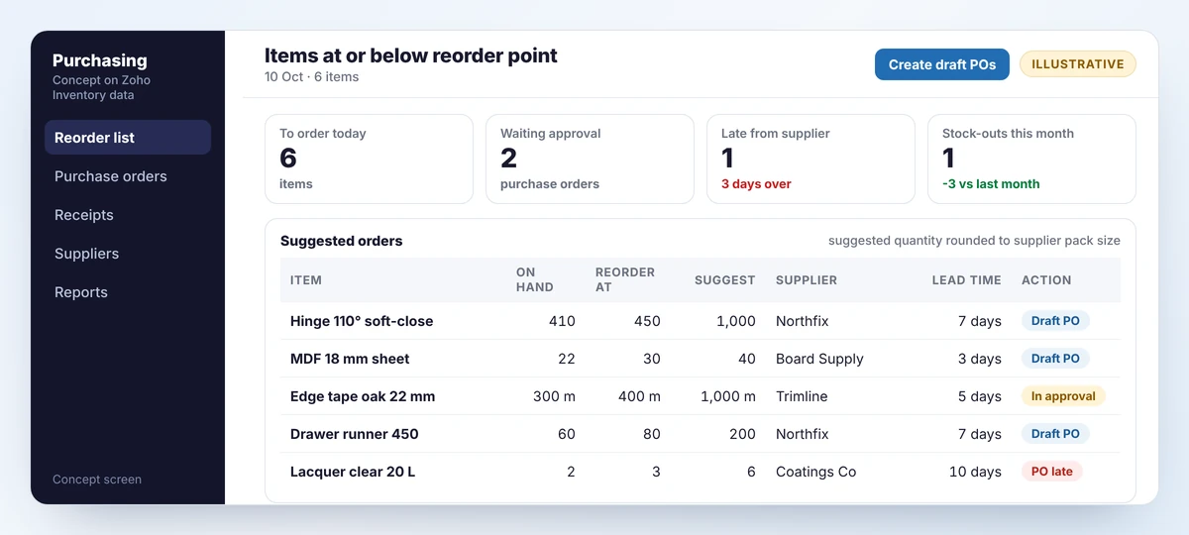
Task: Open the To order today card
Action: [369, 159]
